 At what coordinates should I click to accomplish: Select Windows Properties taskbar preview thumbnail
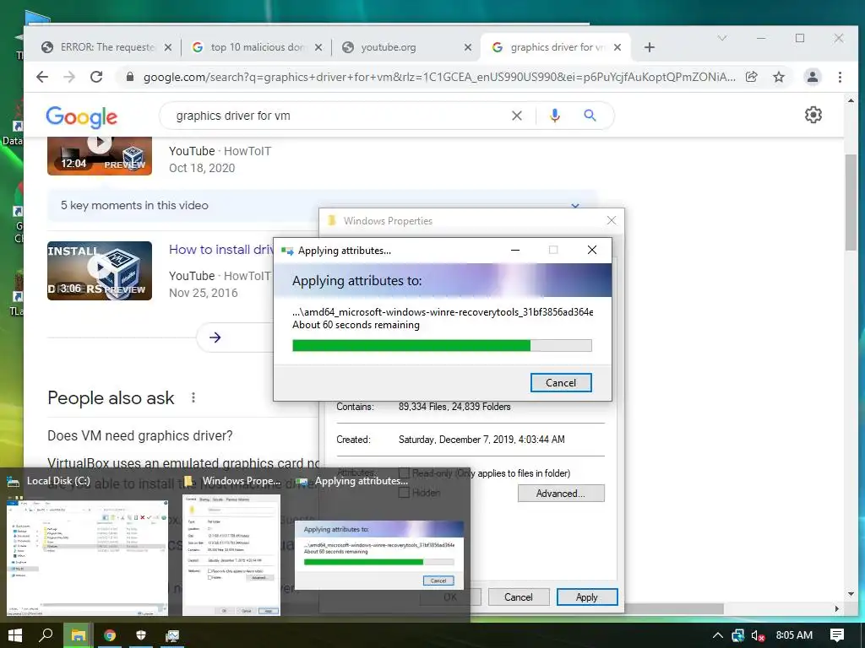click(x=231, y=555)
